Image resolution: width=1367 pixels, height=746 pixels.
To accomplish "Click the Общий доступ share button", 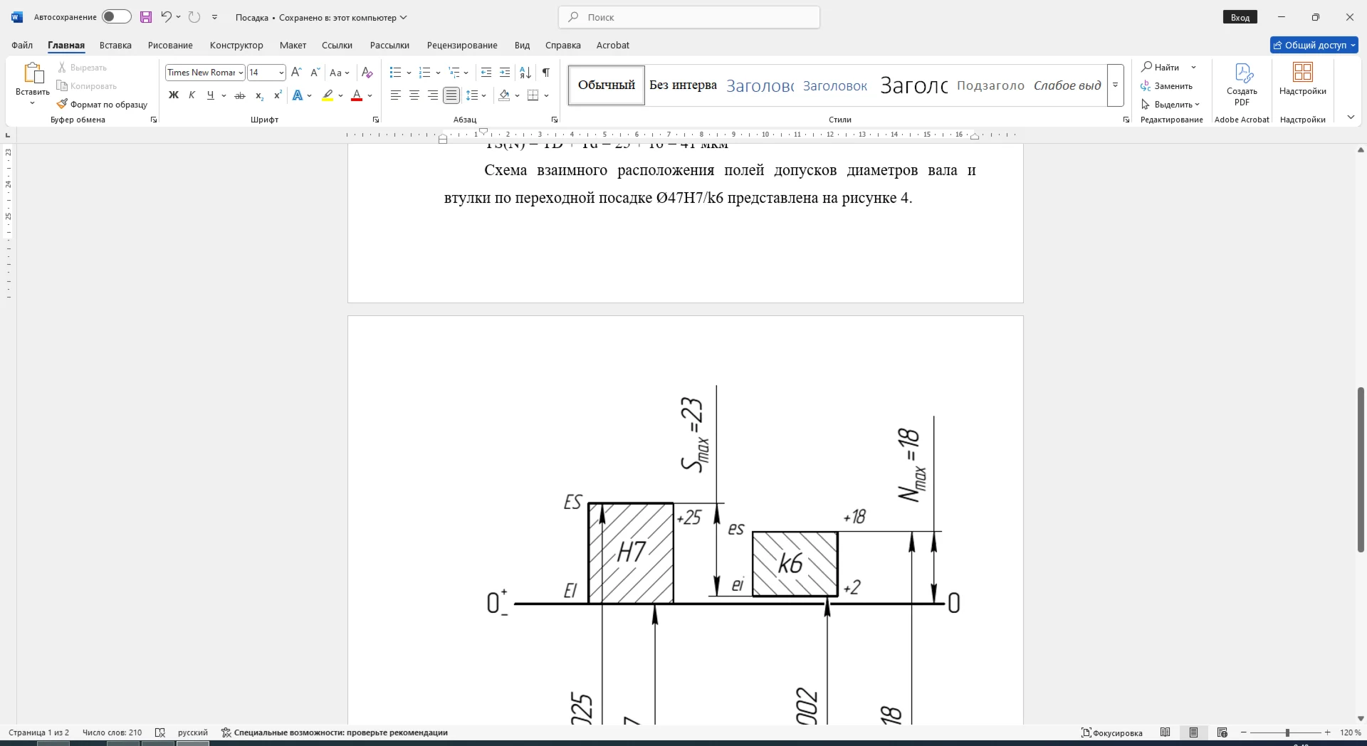I will (x=1314, y=45).
